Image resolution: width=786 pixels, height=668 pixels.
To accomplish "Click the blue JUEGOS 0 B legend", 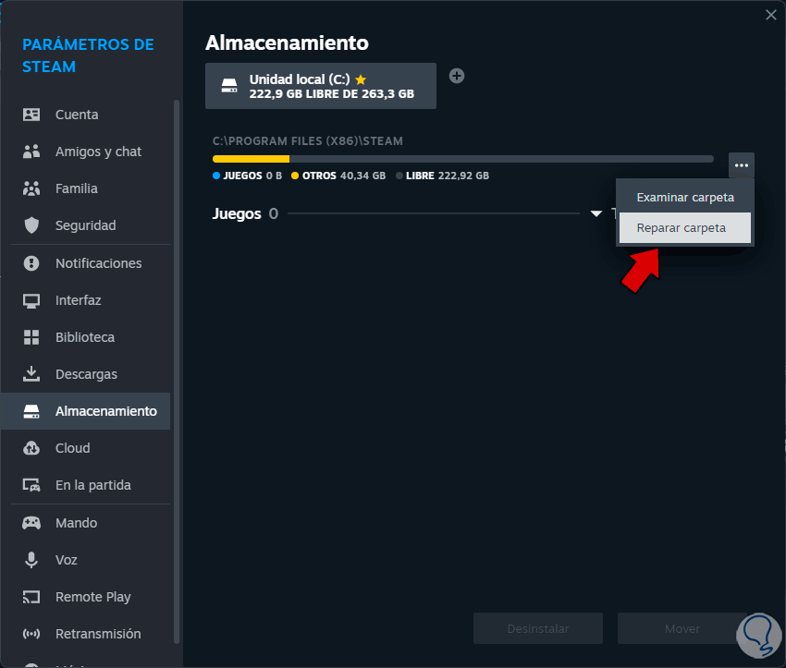I will pyautogui.click(x=247, y=176).
